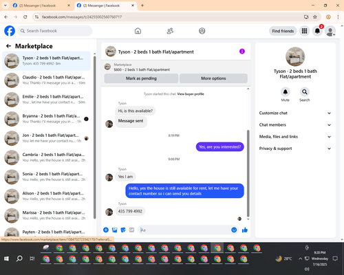View site information icon in address bar

36,16
